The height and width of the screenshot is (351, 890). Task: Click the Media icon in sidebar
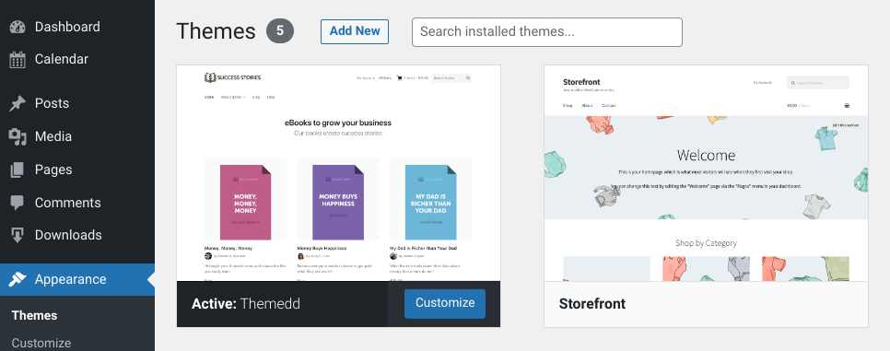coord(18,136)
